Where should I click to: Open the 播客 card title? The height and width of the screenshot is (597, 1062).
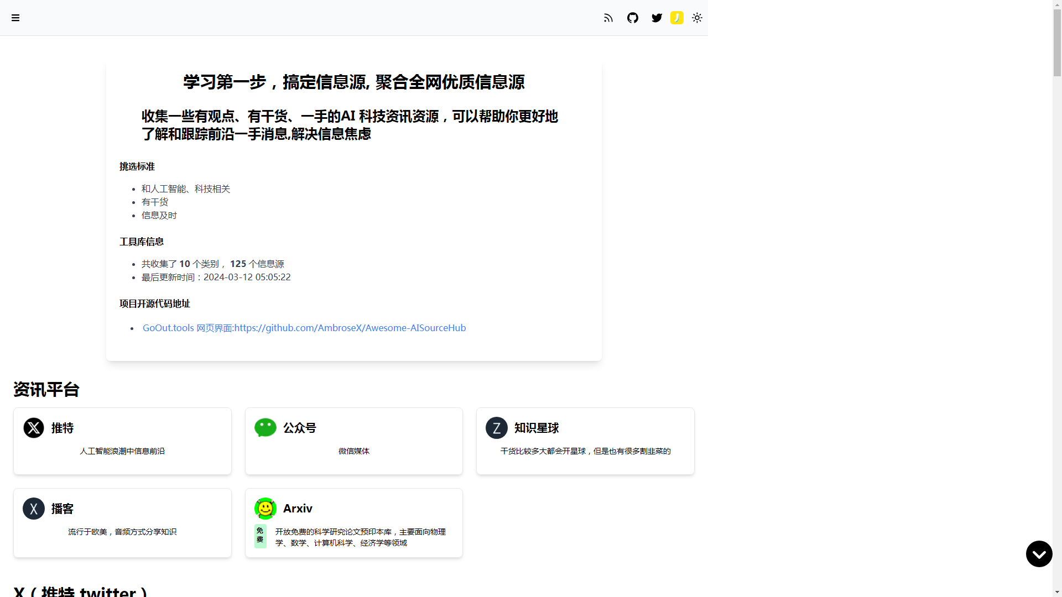63,509
